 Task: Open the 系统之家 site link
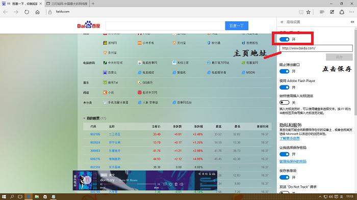pyautogui.click(x=181, y=63)
